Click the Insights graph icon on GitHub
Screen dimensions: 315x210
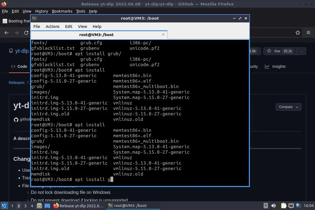point(267,66)
